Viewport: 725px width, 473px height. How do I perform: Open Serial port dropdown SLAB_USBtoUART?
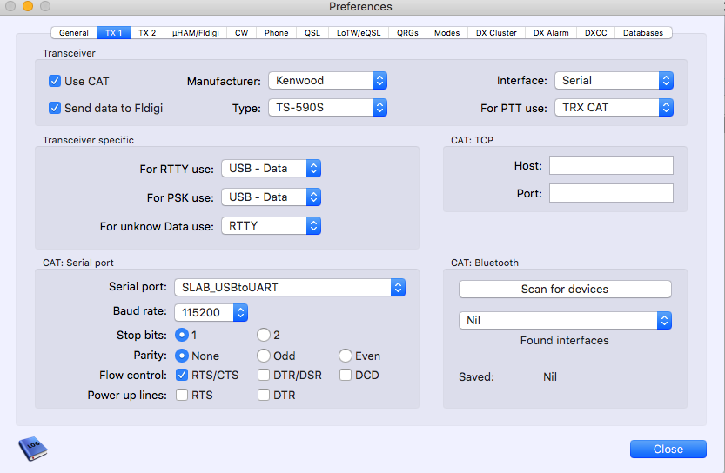pos(290,287)
